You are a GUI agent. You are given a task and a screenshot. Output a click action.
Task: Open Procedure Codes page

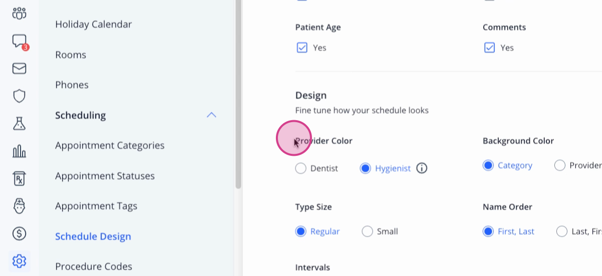click(94, 266)
